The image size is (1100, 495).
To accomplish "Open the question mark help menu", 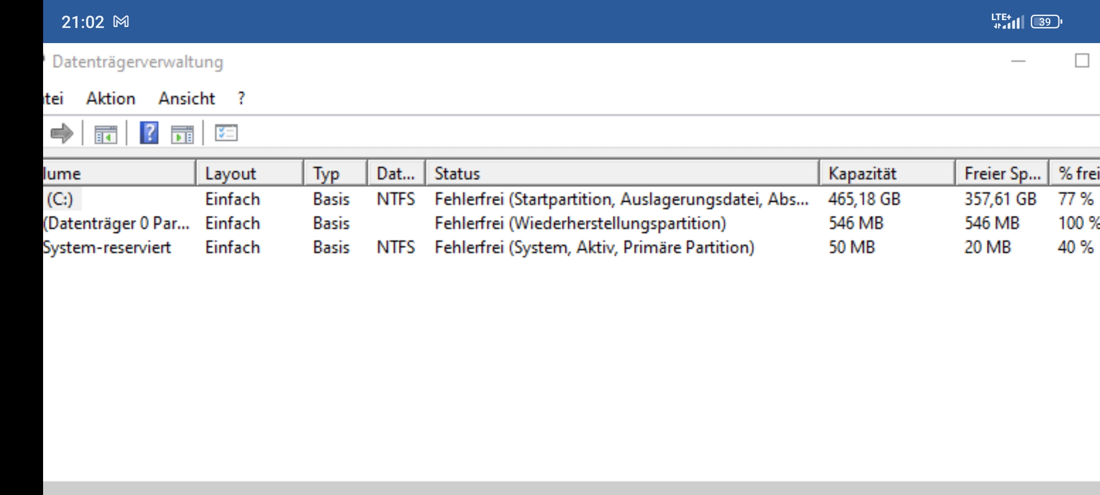I will pos(241,98).
